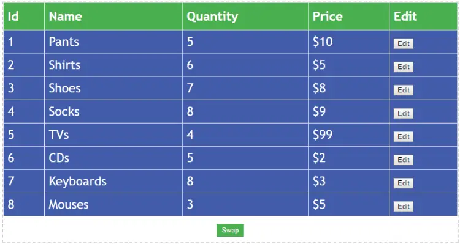Edit the Keyboards row

click(404, 183)
